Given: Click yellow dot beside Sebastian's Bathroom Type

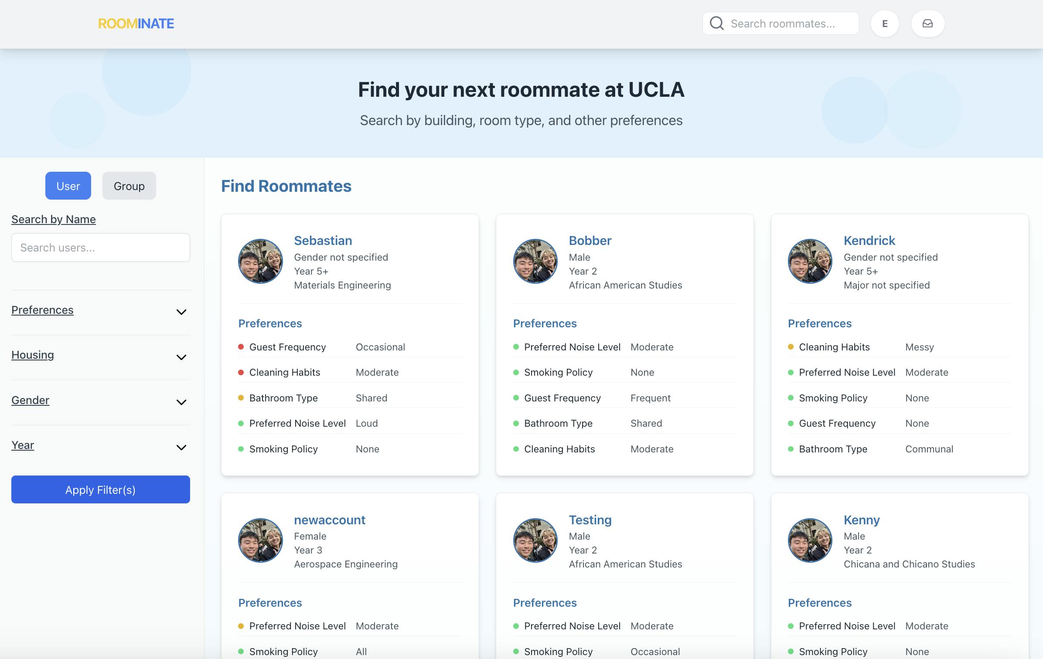Looking at the screenshot, I should [241, 398].
